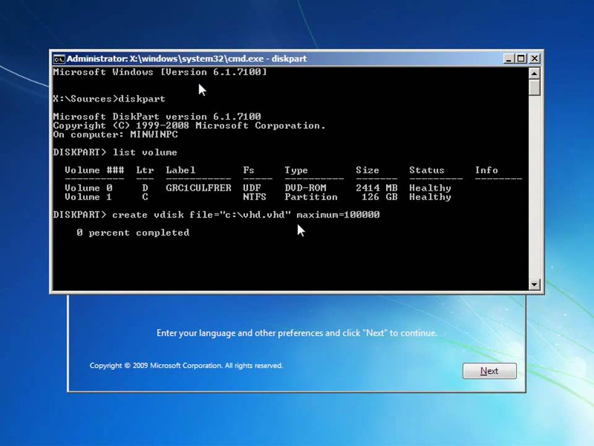
Task: Click the '126 GB' size value
Action: coord(379,197)
